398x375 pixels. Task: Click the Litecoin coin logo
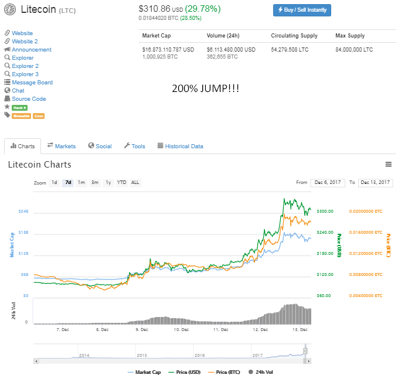pos(10,9)
